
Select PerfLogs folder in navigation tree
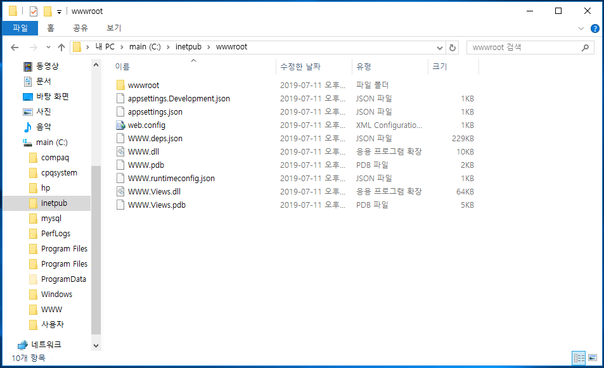(x=56, y=234)
